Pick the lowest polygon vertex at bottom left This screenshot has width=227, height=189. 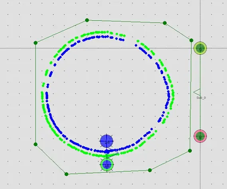[x=66, y=174]
